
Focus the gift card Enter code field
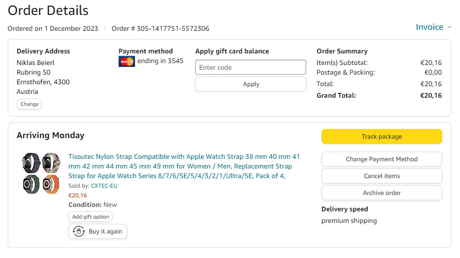[x=251, y=67]
